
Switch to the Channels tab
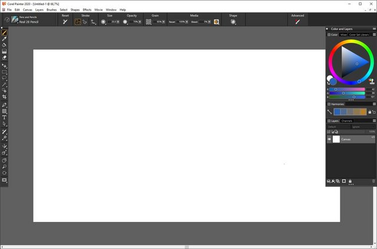(347, 121)
